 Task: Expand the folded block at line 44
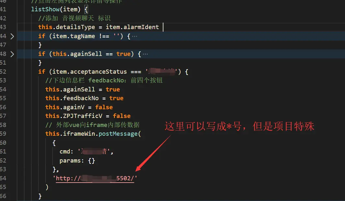tap(12, 36)
